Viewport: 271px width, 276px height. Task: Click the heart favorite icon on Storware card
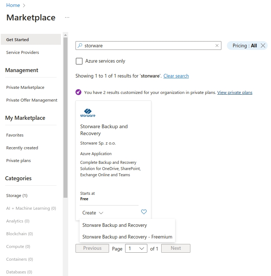click(144, 212)
